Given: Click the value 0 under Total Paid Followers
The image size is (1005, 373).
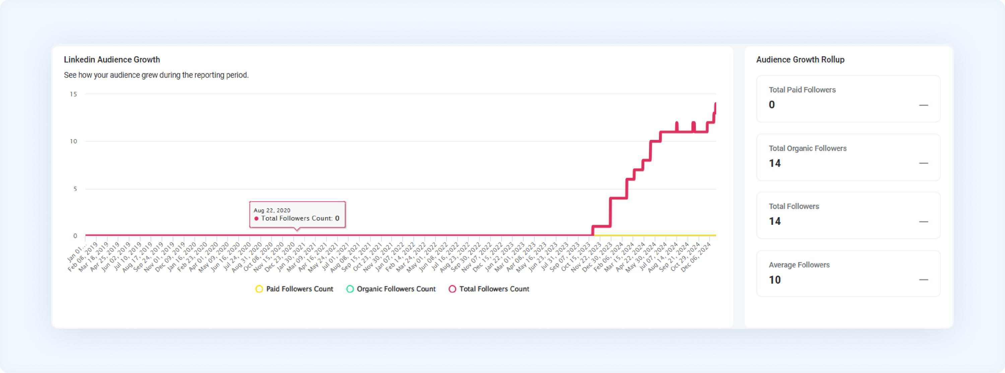Looking at the screenshot, I should pos(772,104).
